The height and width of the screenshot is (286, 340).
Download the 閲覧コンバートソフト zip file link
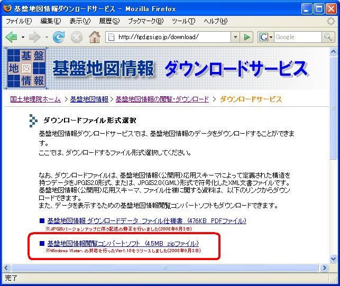pos(123,244)
